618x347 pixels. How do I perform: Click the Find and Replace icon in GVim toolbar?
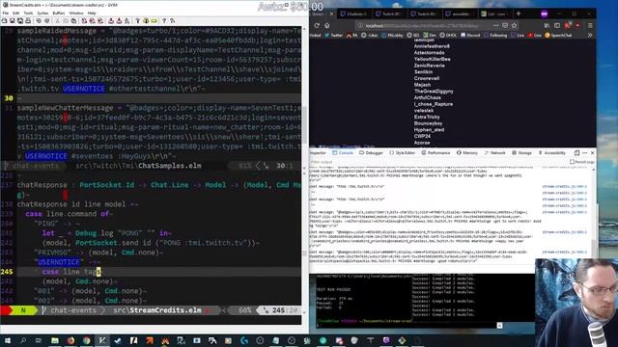[x=84, y=20]
